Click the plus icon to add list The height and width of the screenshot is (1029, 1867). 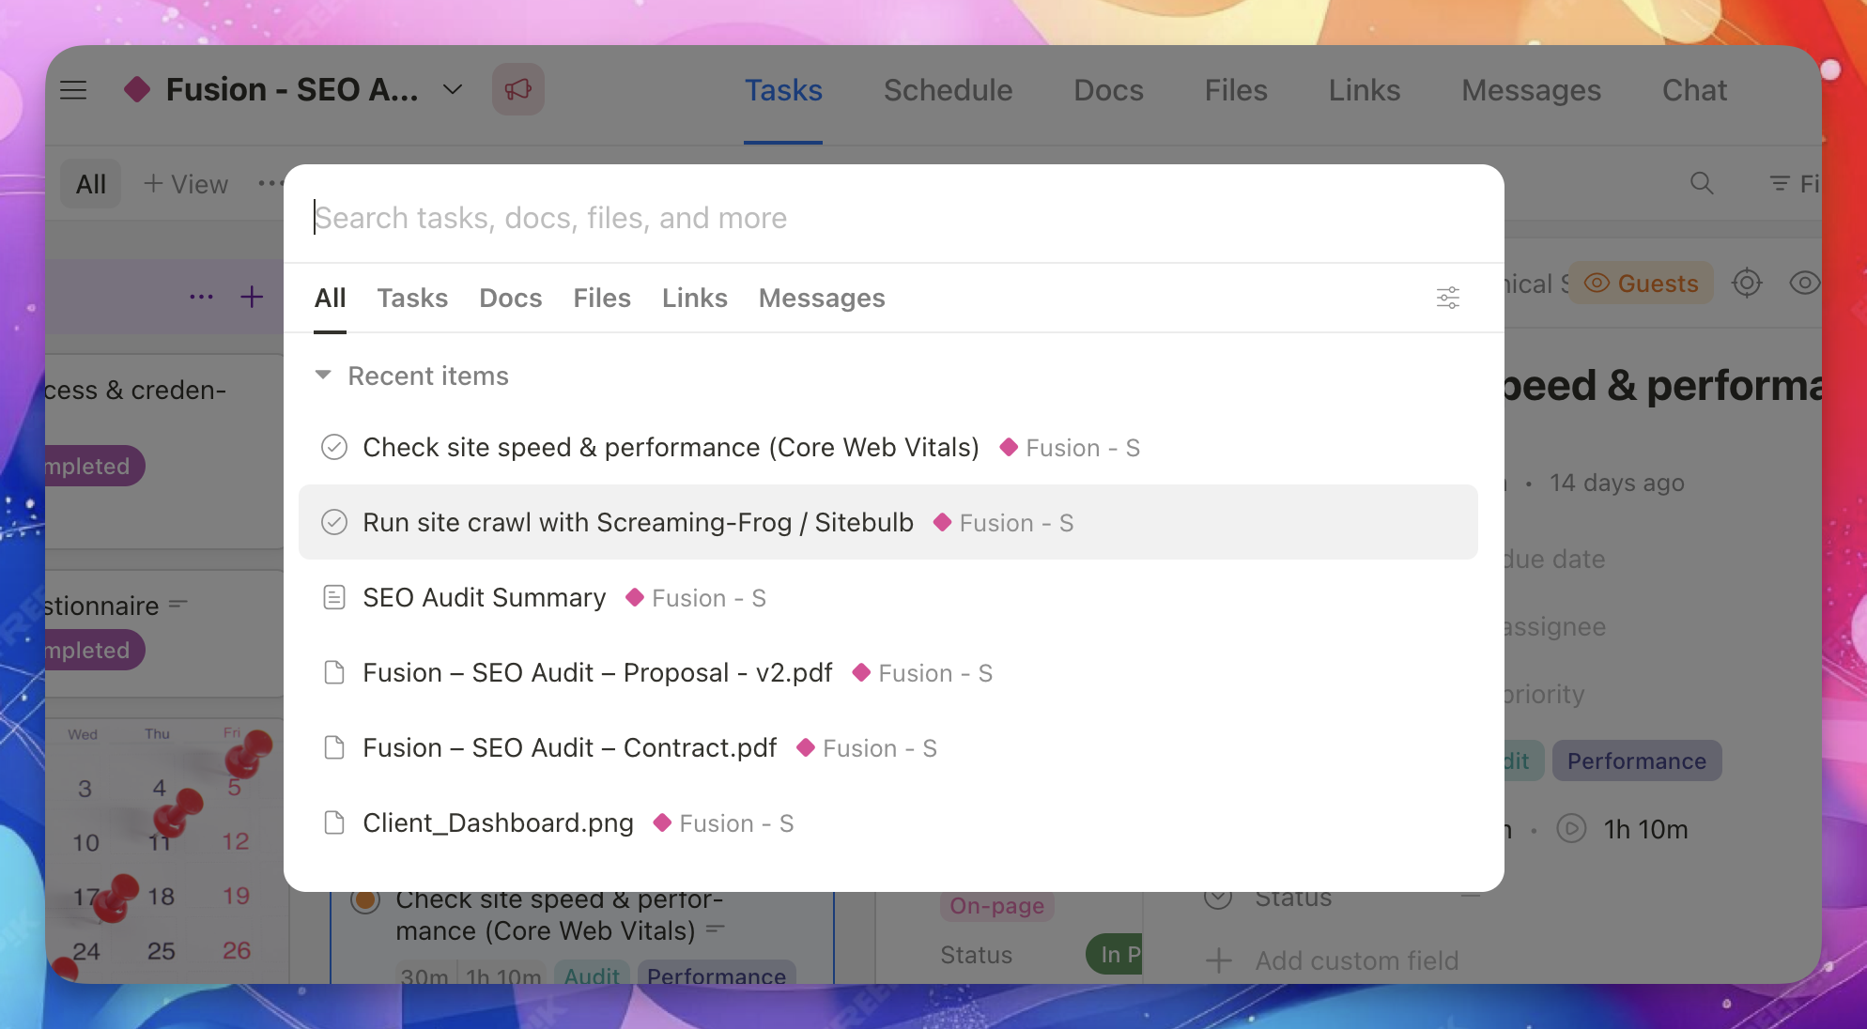point(252,297)
